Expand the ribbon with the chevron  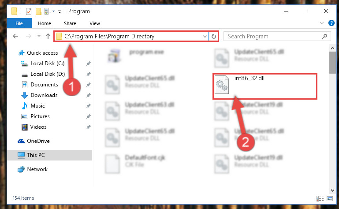322,23
